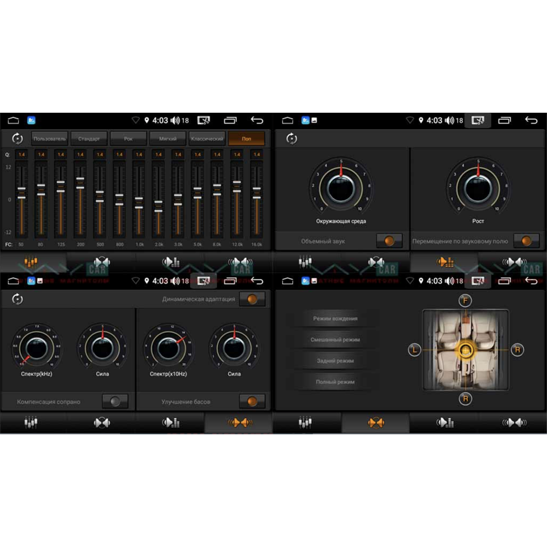Click the rear R button below the car image
Viewport: 547px width, 547px height.
pyautogui.click(x=465, y=399)
